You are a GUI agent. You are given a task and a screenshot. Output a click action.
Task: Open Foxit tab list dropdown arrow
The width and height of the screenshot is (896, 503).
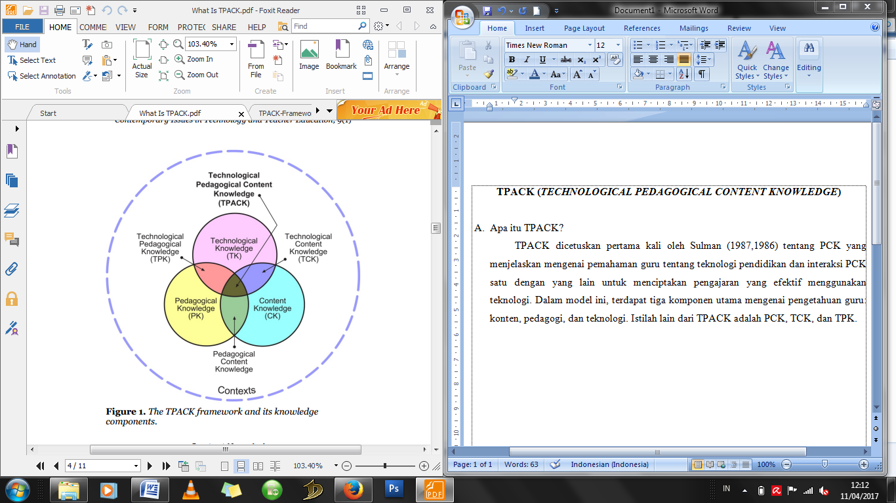point(329,111)
